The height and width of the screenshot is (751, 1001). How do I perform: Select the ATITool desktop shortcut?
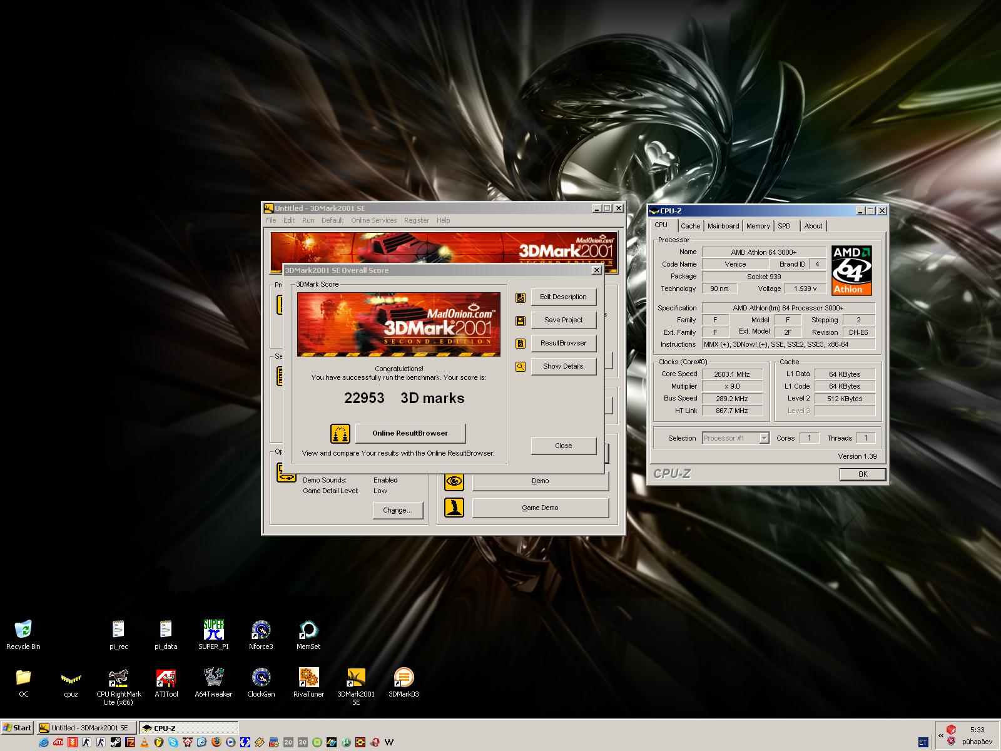[166, 682]
